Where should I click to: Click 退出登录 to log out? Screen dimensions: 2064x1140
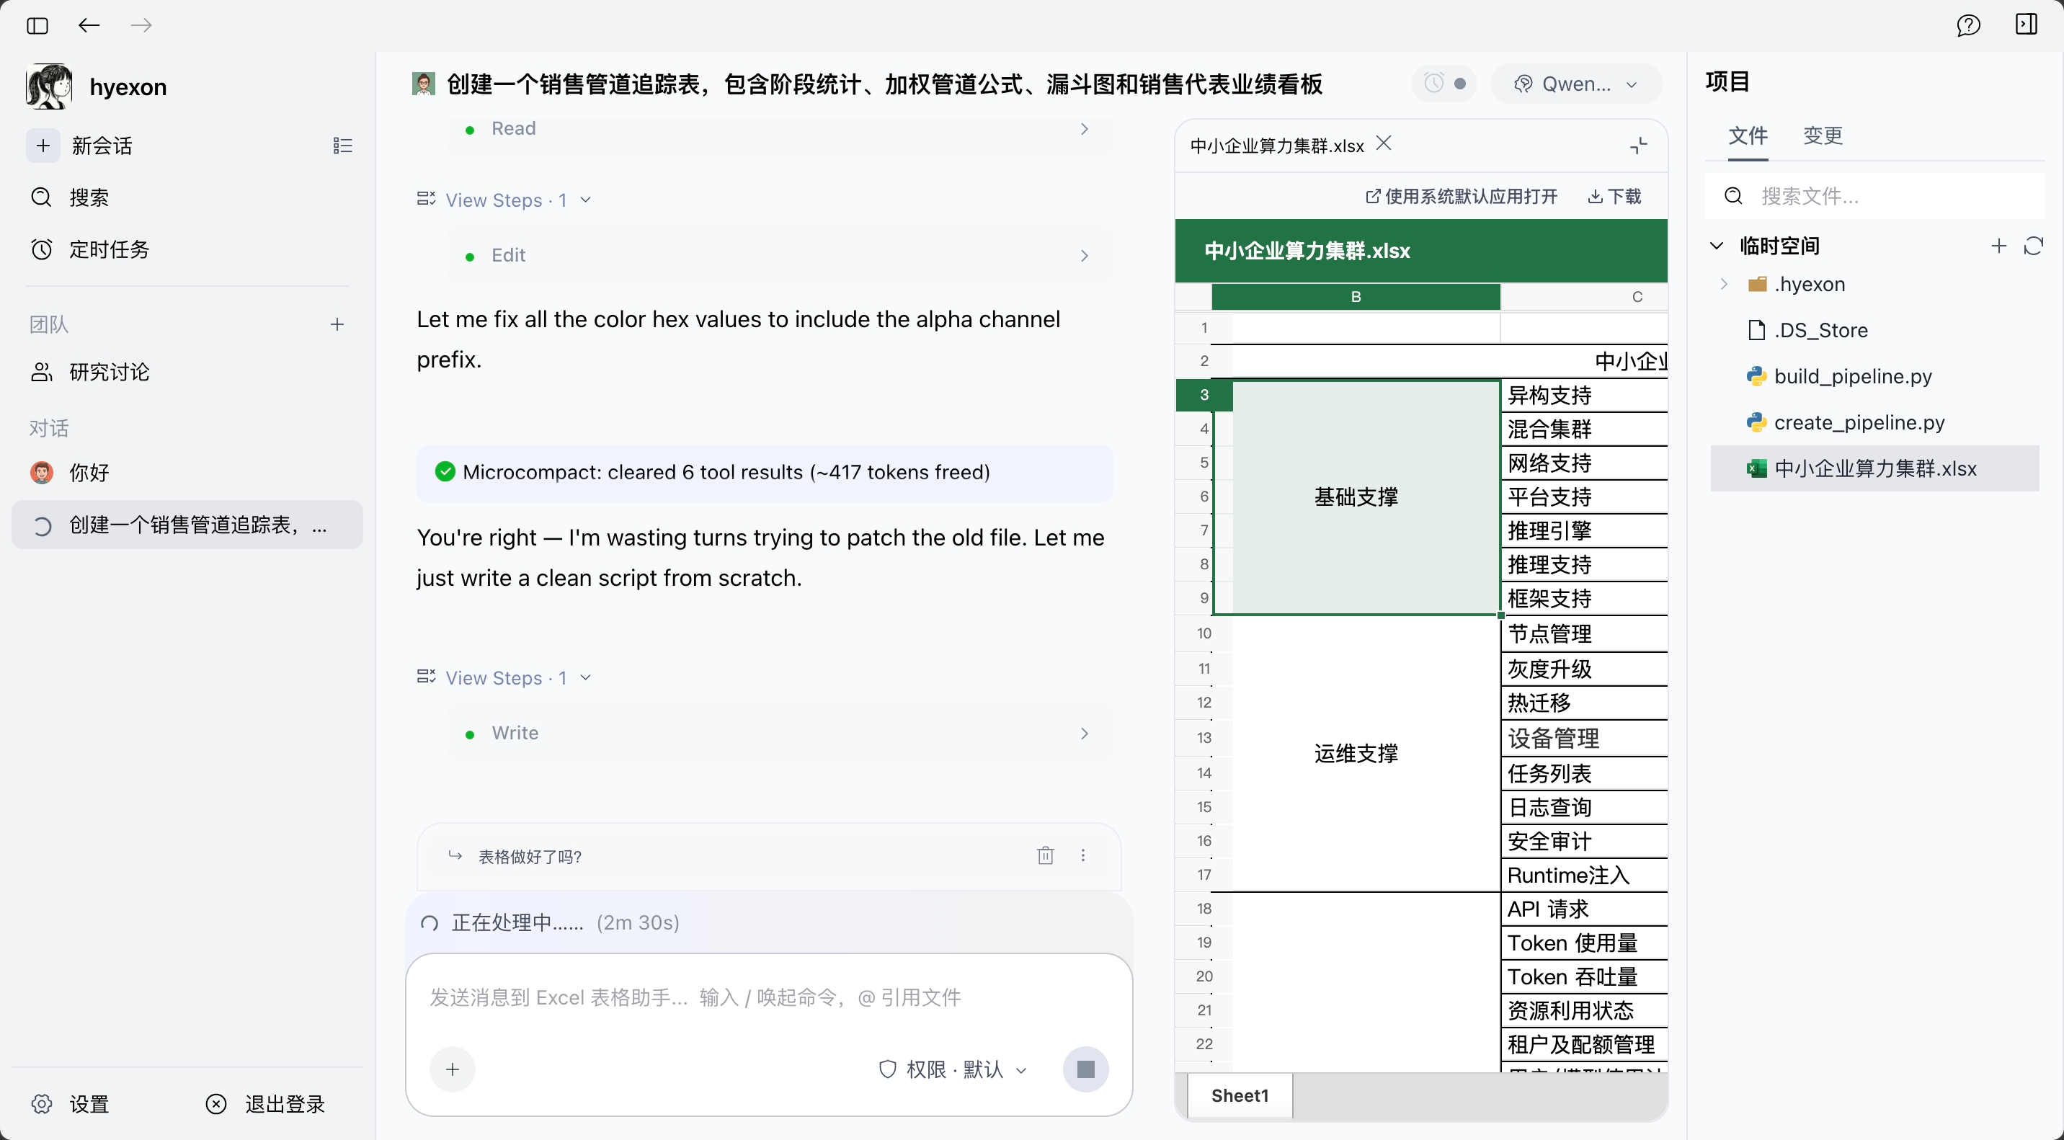coord(266,1105)
